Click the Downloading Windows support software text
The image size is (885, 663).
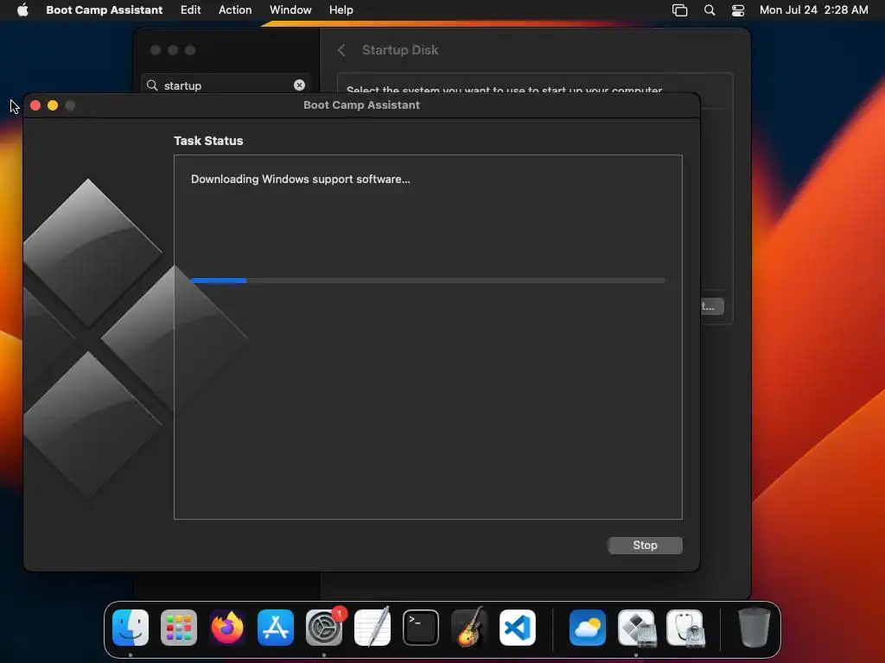(300, 179)
